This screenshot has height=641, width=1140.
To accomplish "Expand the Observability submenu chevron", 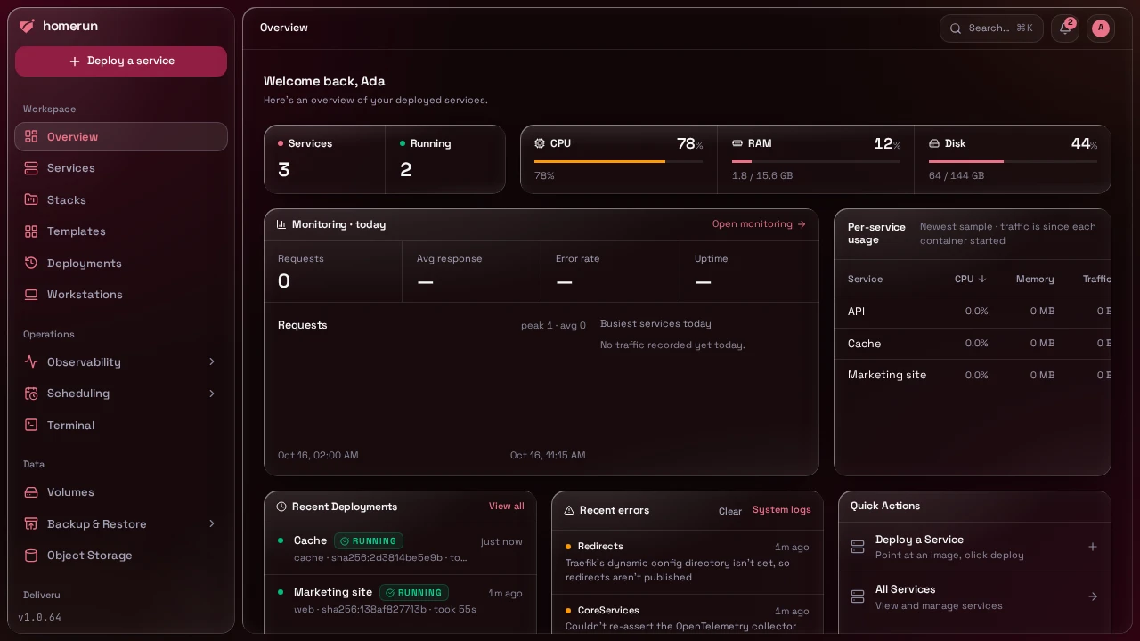I will [x=212, y=361].
